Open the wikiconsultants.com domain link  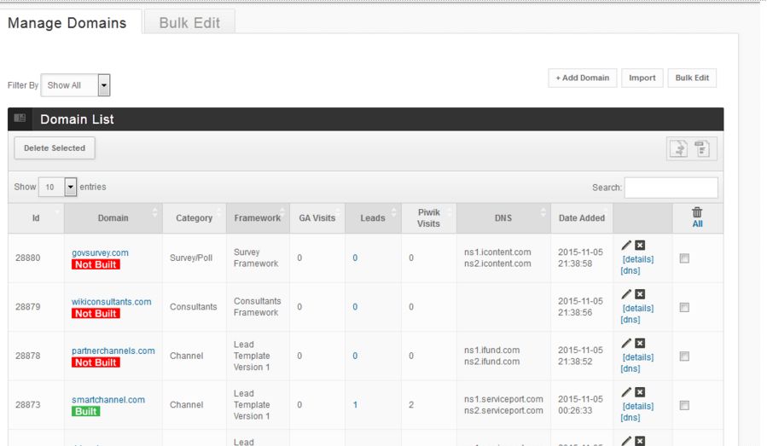pyautogui.click(x=111, y=302)
